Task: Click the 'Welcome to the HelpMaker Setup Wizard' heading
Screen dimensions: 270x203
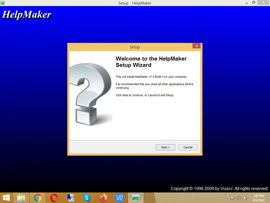Action: pos(151,62)
